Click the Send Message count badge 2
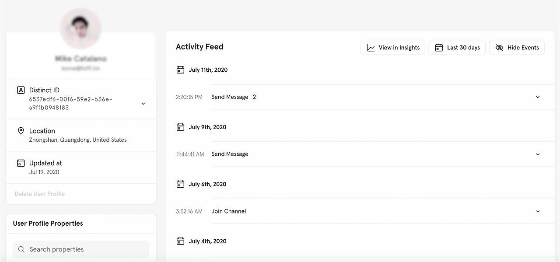Viewport: 560px width, 262px height. click(x=254, y=97)
